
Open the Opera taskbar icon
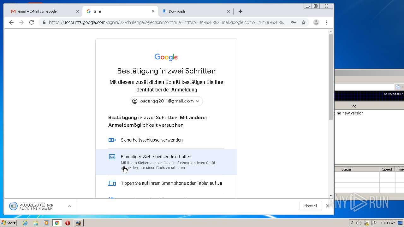tap(68, 223)
